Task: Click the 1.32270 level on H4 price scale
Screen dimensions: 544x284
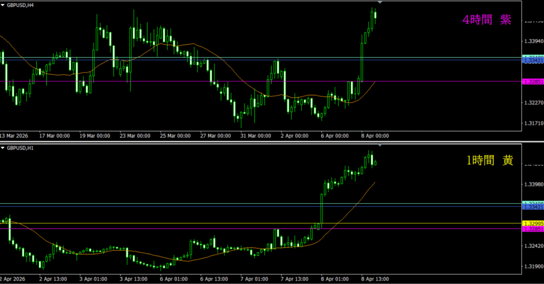Action: click(x=533, y=103)
